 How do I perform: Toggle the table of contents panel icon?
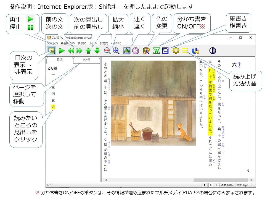tap(51, 51)
